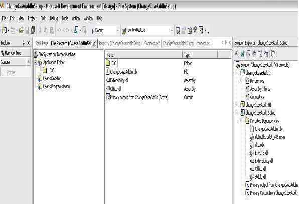
Task: Click the New Project toolbar icon
Action: click(4, 30)
